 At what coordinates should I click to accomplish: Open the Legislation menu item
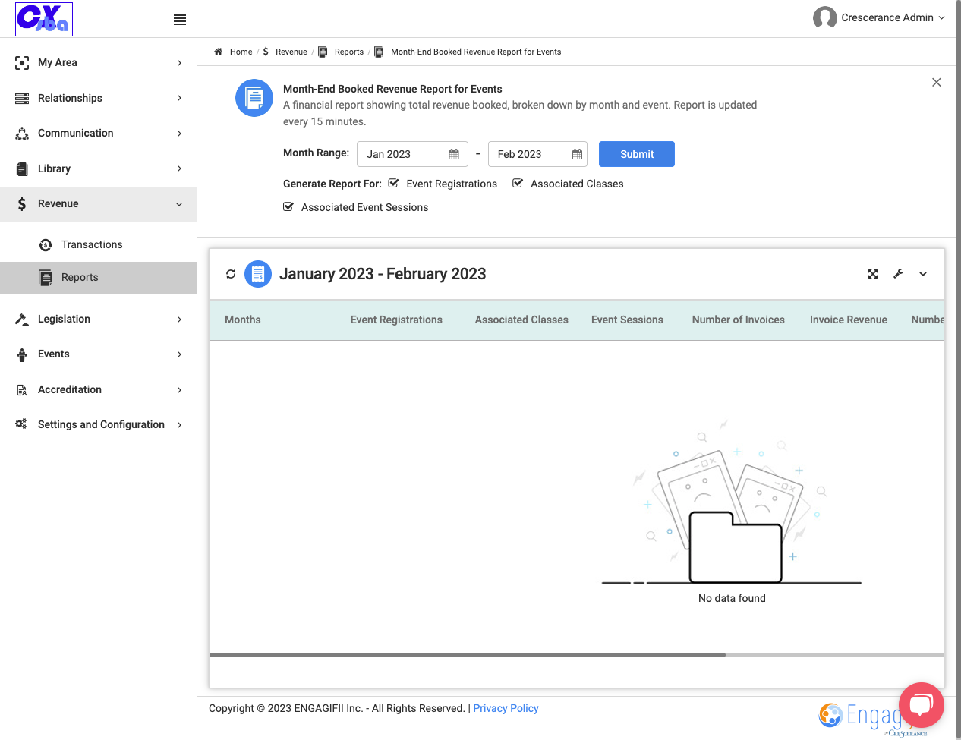pyautogui.click(x=99, y=320)
